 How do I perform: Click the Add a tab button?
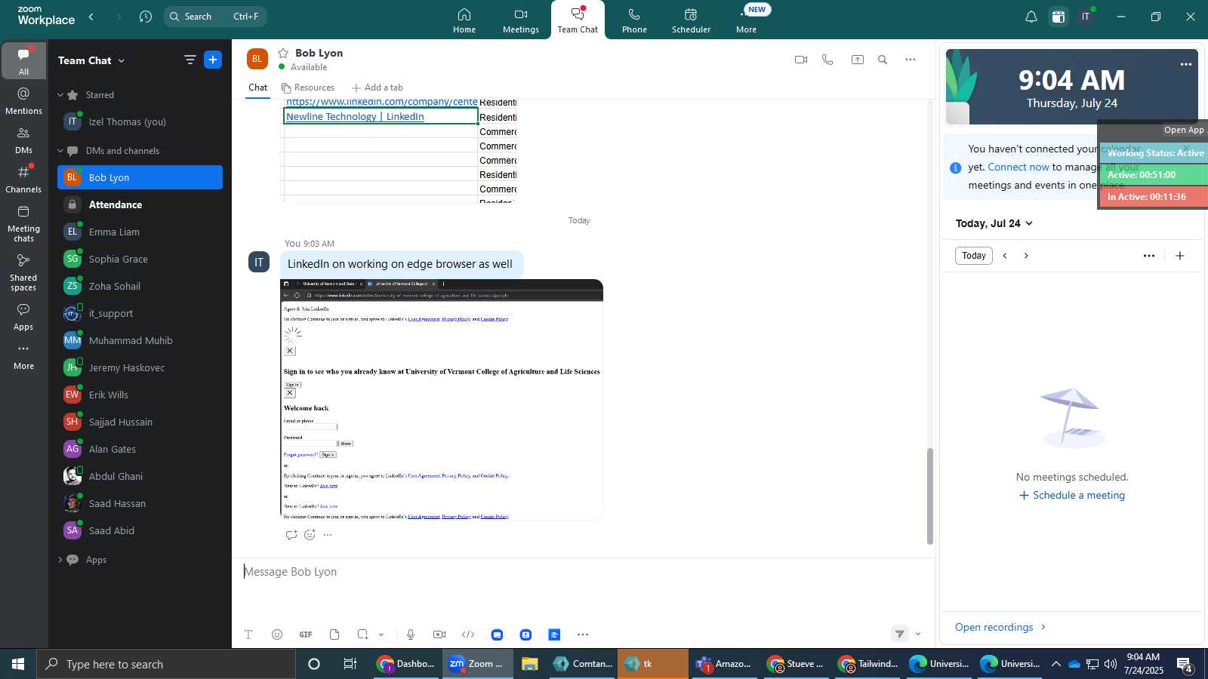(x=377, y=88)
